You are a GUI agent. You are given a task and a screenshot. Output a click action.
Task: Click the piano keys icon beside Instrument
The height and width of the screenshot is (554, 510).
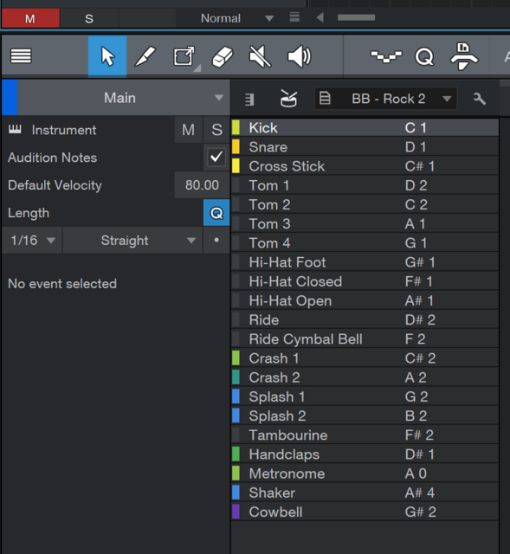pyautogui.click(x=15, y=129)
